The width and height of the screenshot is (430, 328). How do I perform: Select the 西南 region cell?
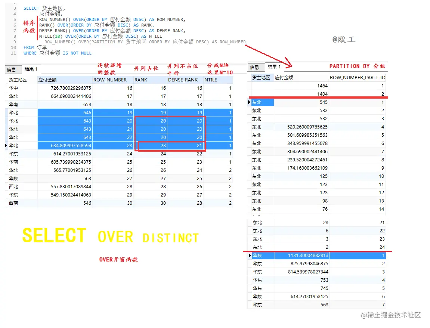[x=22, y=203]
